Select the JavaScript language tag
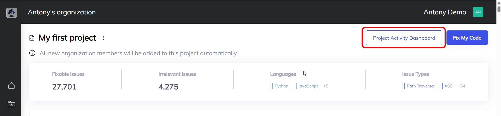 (x=307, y=86)
